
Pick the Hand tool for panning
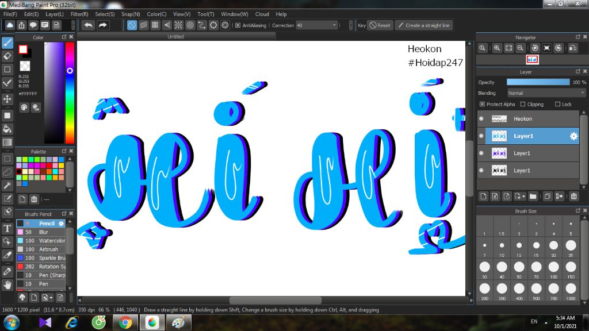click(7, 285)
